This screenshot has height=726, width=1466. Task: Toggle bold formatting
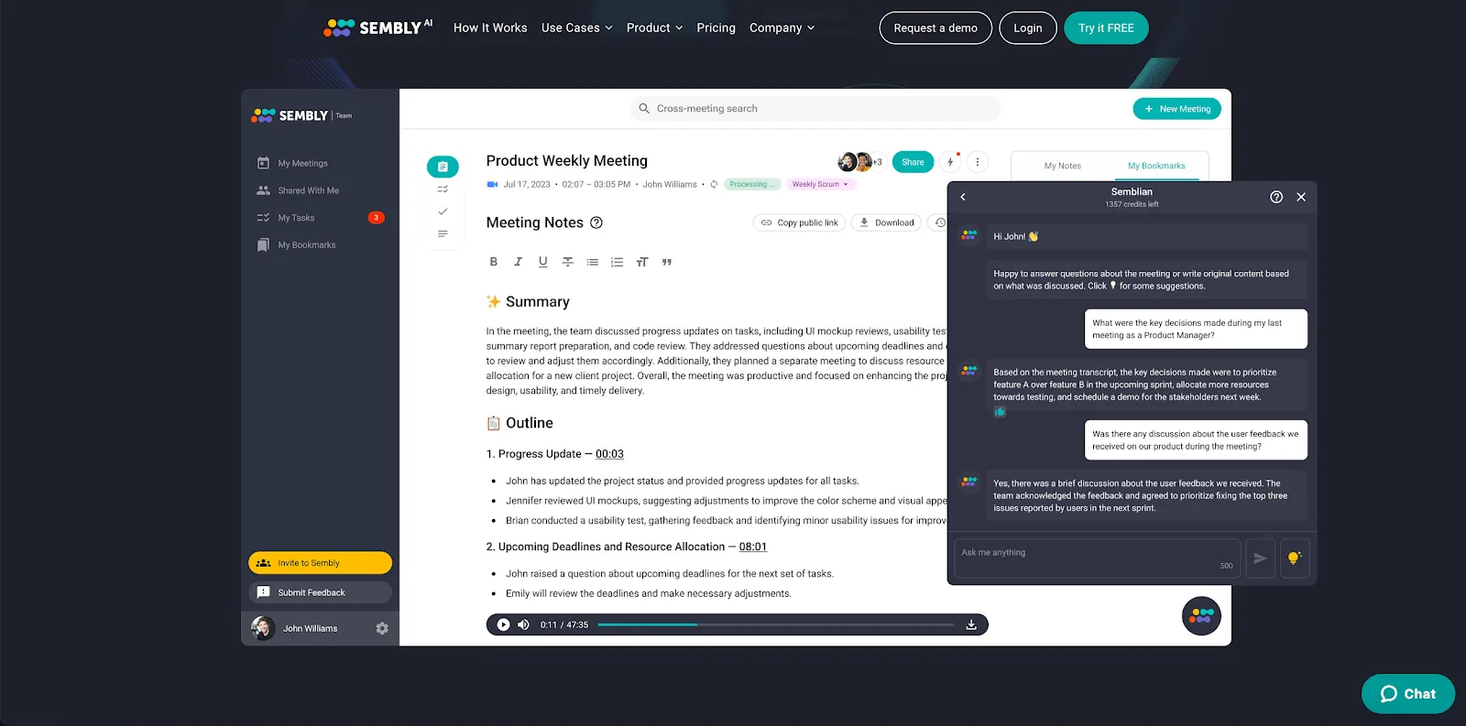[493, 262]
